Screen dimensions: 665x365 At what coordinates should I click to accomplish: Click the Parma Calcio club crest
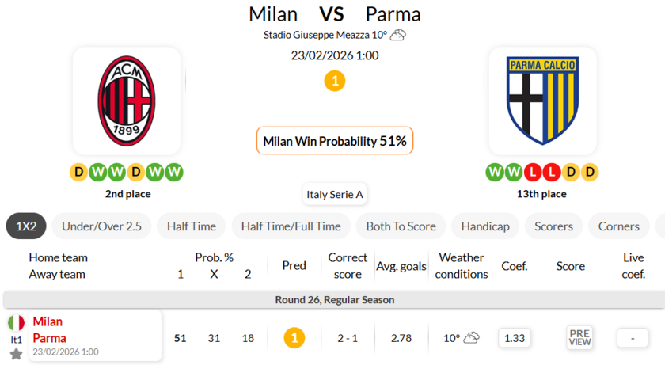pos(542,101)
